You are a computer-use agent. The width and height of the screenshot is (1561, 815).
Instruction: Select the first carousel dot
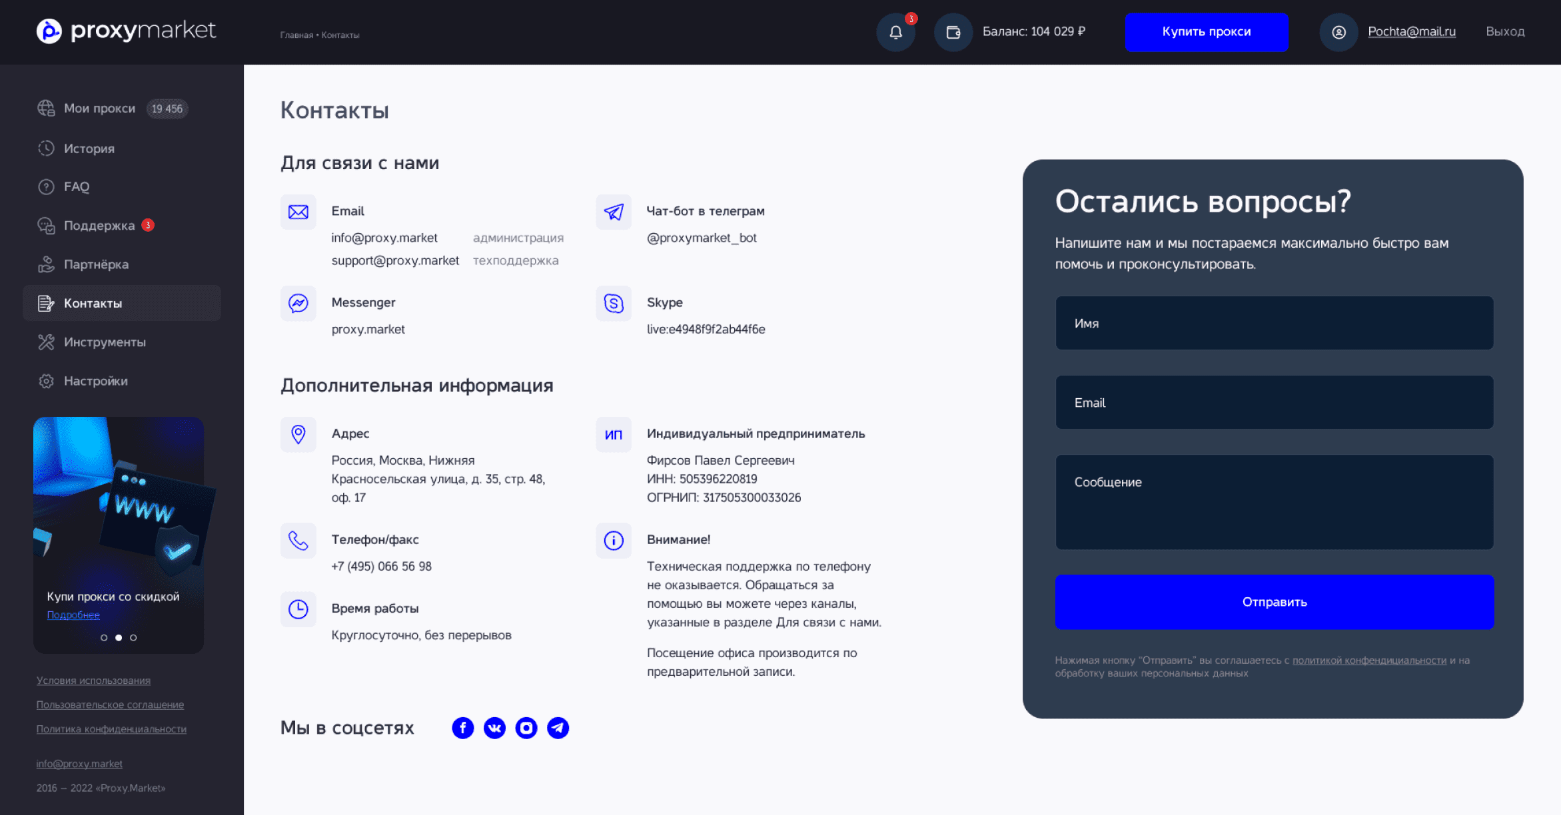(x=104, y=638)
